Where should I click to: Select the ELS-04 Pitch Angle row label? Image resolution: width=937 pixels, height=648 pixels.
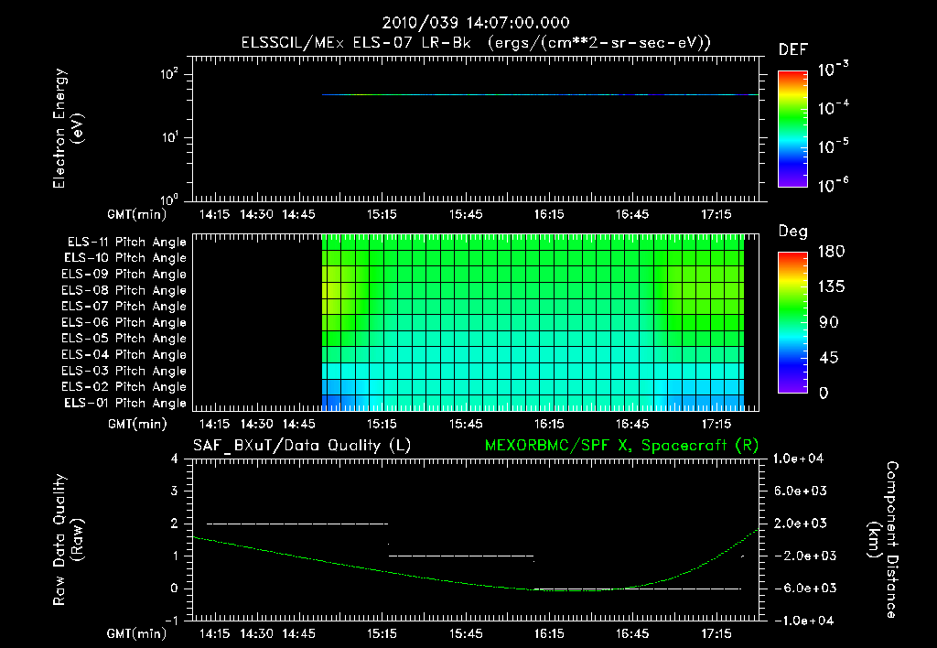[124, 354]
